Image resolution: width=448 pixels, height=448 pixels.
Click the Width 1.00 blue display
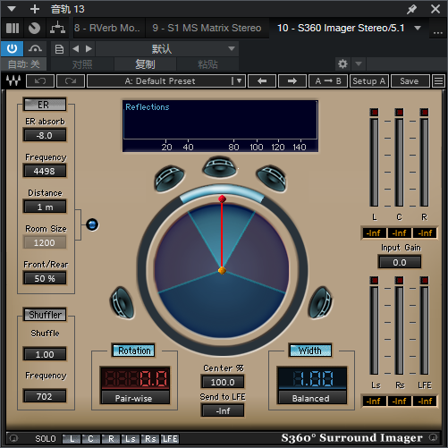pyautogui.click(x=312, y=378)
